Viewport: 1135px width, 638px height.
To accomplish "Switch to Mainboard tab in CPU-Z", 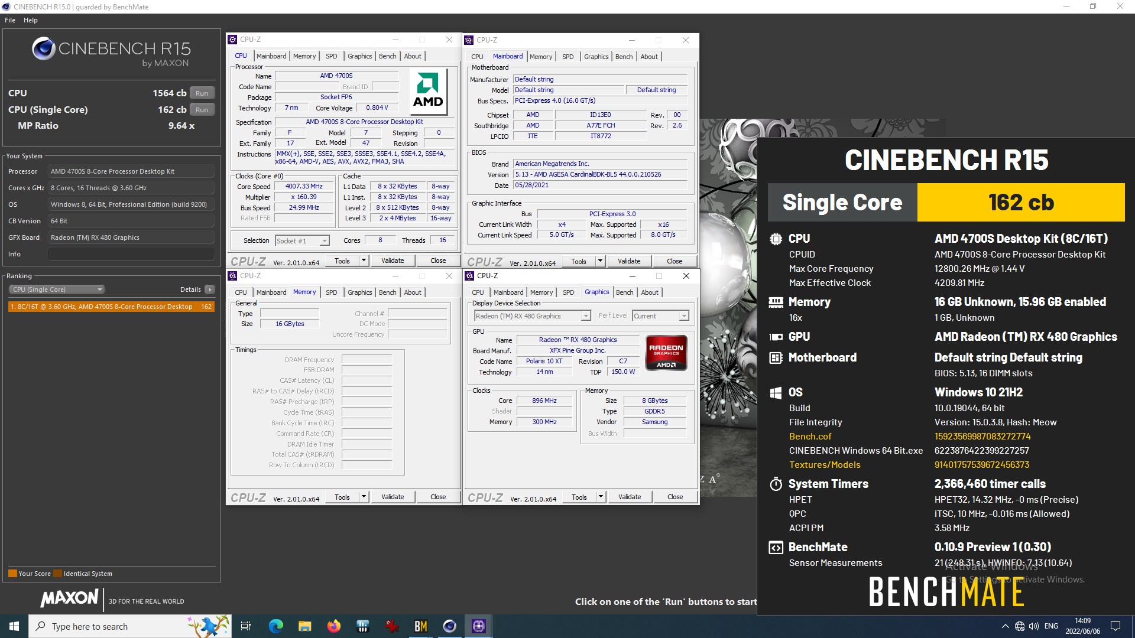I will 271,56.
